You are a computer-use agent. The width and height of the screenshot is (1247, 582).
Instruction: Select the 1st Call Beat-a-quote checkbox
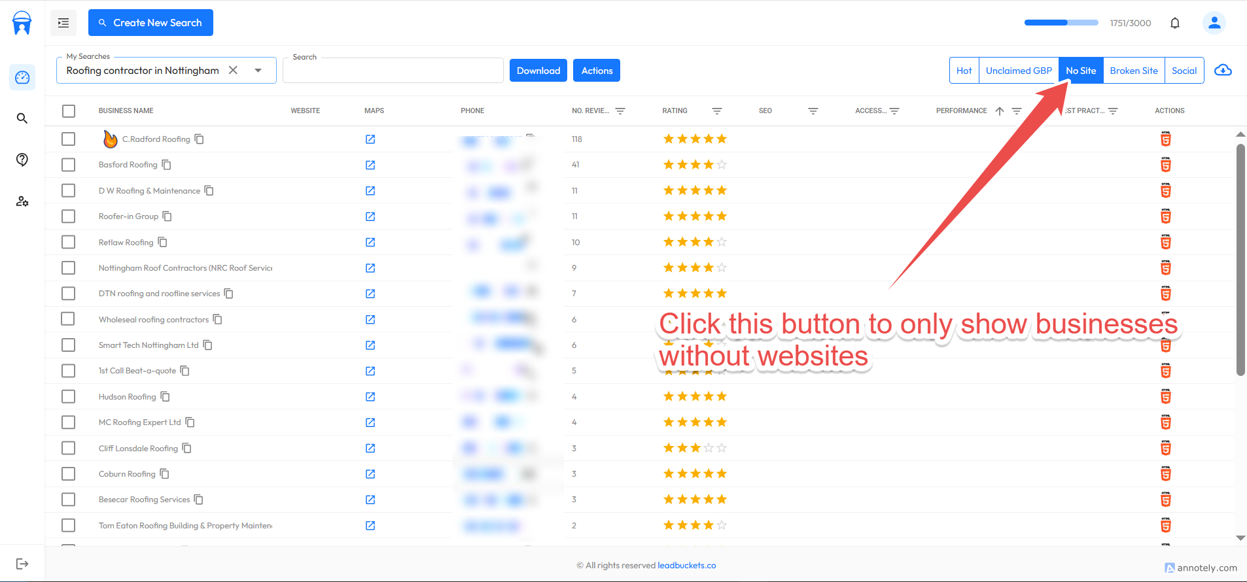(69, 371)
